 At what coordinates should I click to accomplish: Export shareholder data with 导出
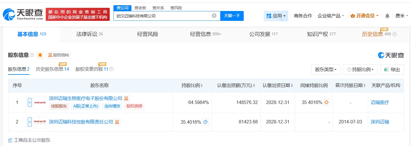point(392,70)
